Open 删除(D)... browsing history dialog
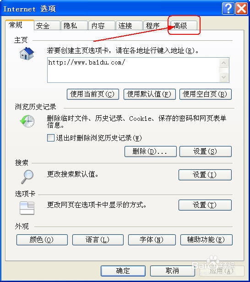The height and width of the screenshot is (282, 250). (x=151, y=152)
